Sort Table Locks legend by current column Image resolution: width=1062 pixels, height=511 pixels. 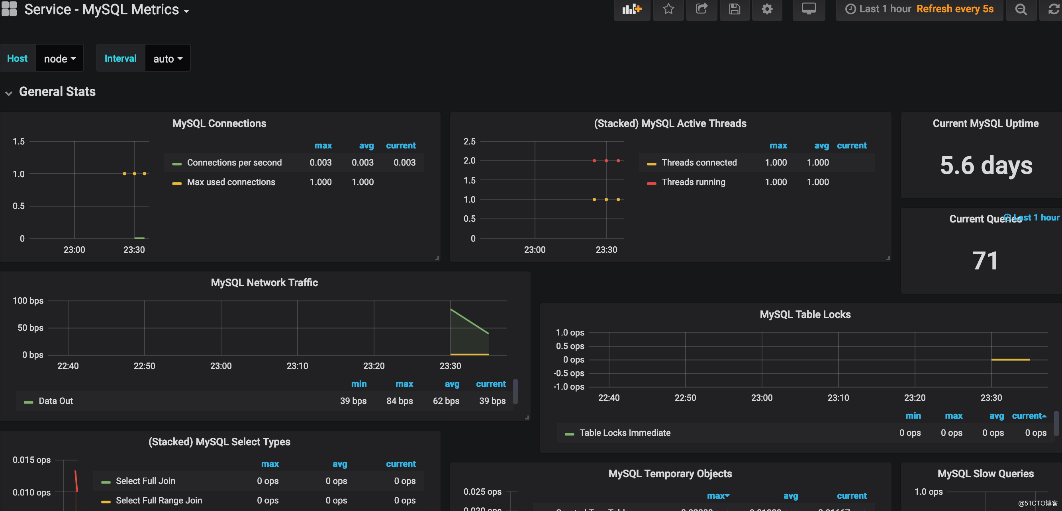(x=1029, y=416)
